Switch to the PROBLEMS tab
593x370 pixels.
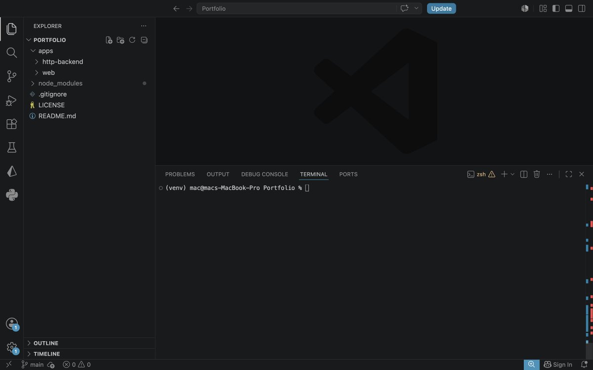click(x=180, y=174)
